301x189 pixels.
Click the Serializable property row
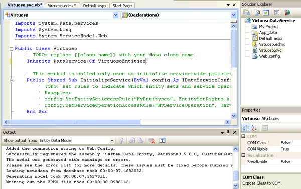(271, 162)
